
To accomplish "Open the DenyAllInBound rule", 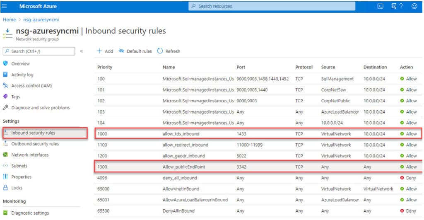I will pos(178,211).
